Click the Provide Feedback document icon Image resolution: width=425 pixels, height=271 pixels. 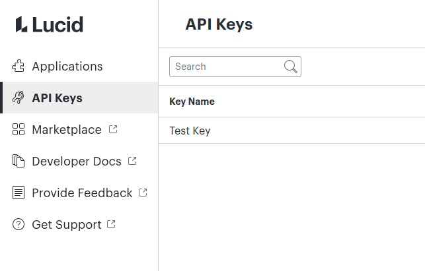tap(18, 193)
